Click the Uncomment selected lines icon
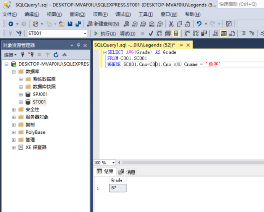This screenshot has width=264, height=212. pos(252,33)
